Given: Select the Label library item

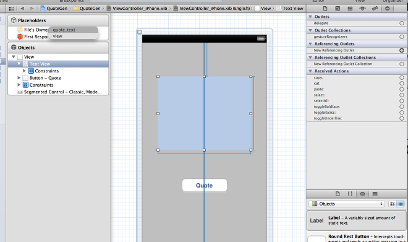Looking at the screenshot, I should (356, 220).
